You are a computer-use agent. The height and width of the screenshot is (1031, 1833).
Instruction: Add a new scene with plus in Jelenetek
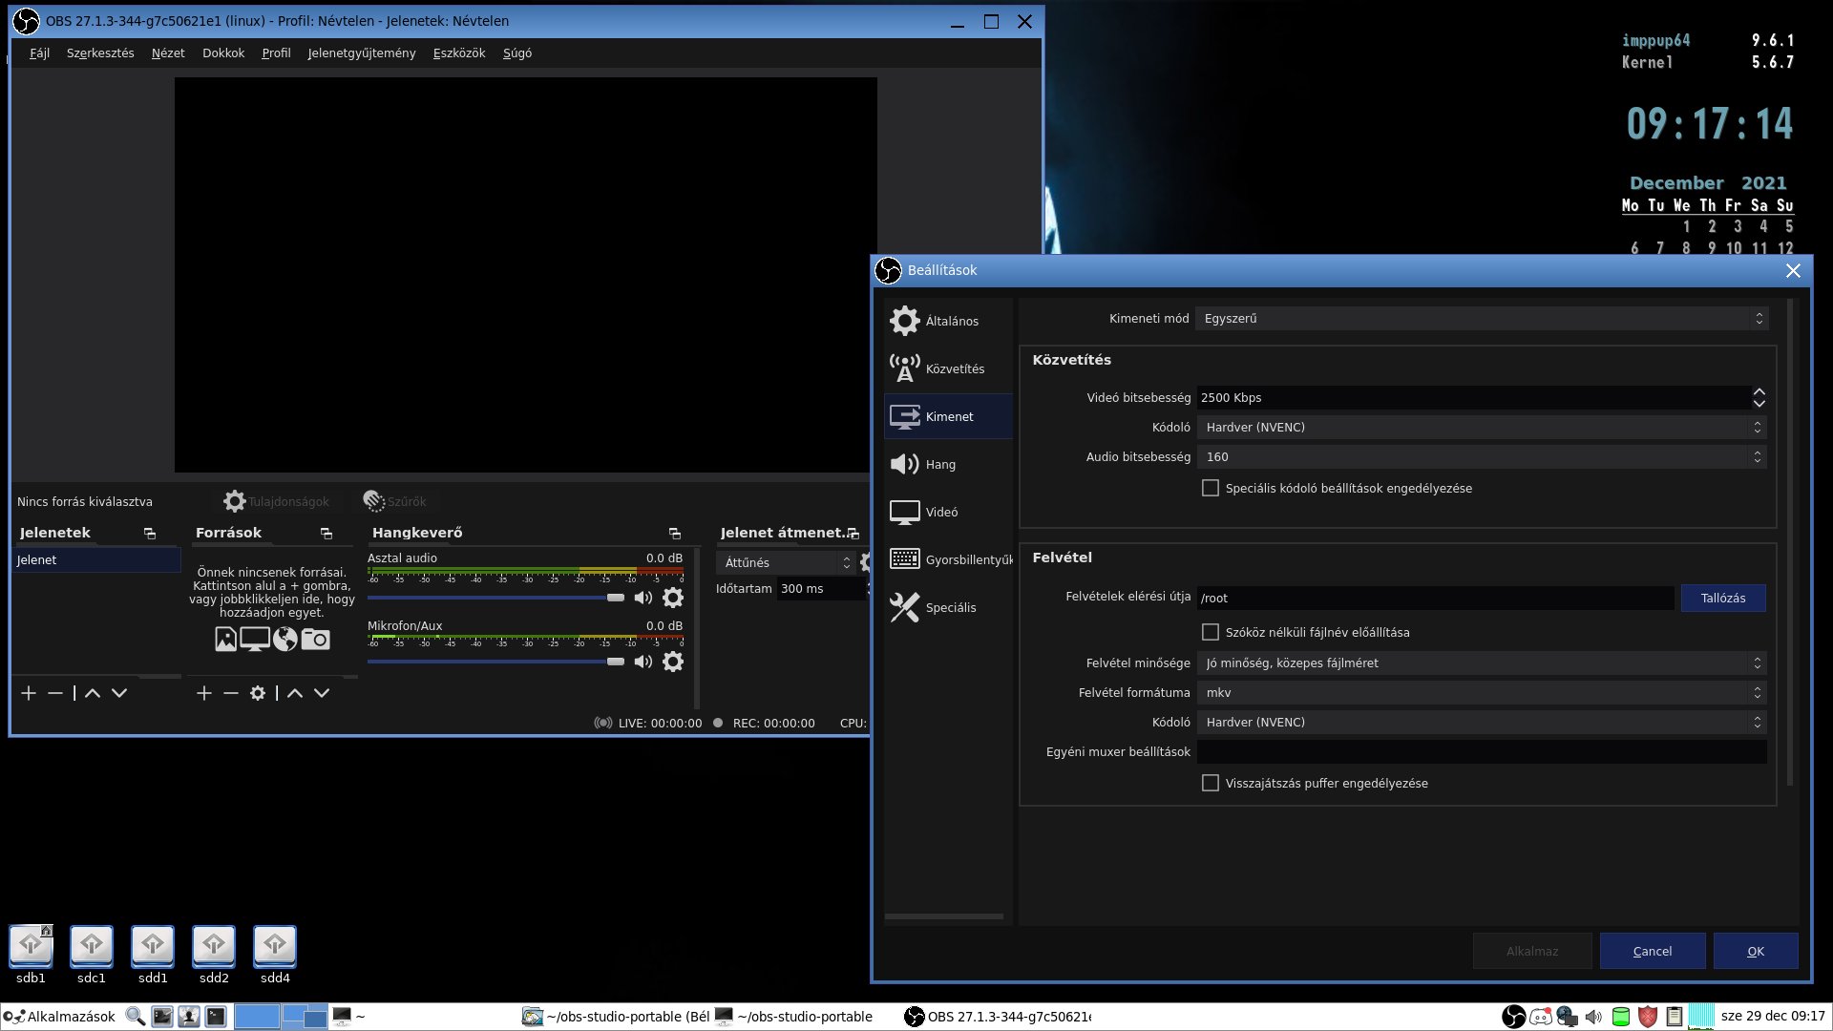[29, 693]
